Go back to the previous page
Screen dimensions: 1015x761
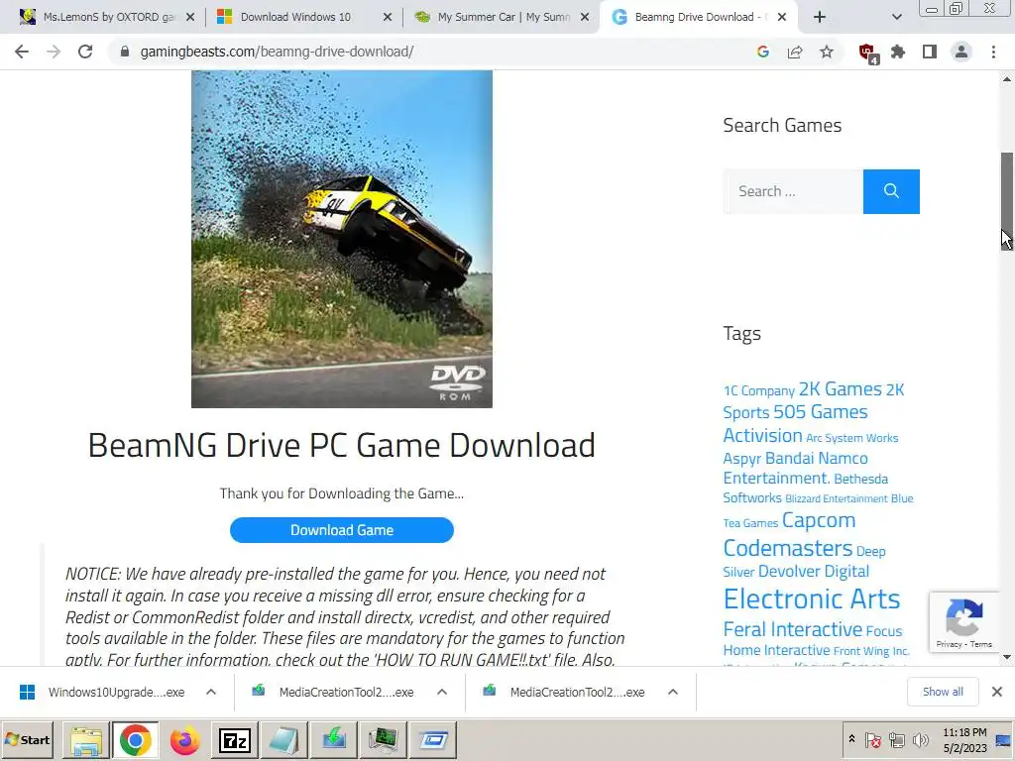[x=22, y=52]
